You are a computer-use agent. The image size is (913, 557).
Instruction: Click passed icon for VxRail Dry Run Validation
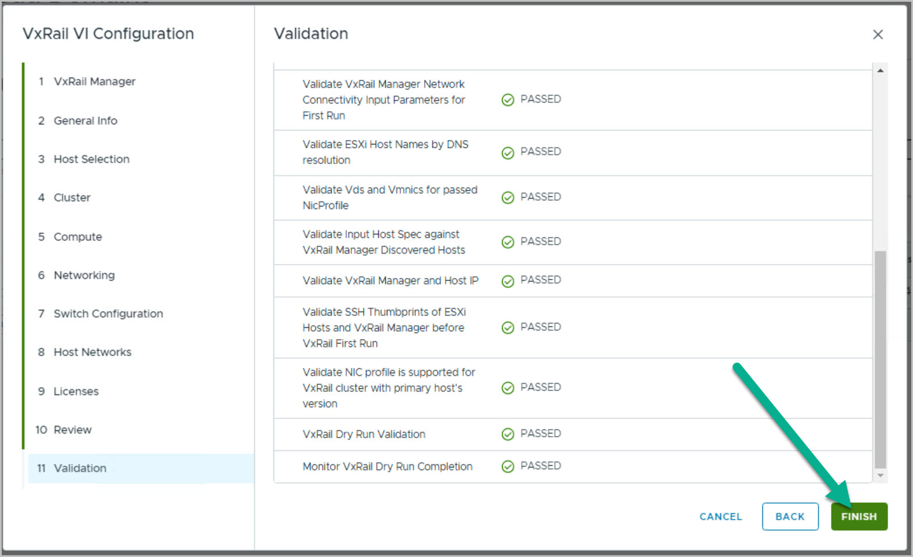coord(507,434)
